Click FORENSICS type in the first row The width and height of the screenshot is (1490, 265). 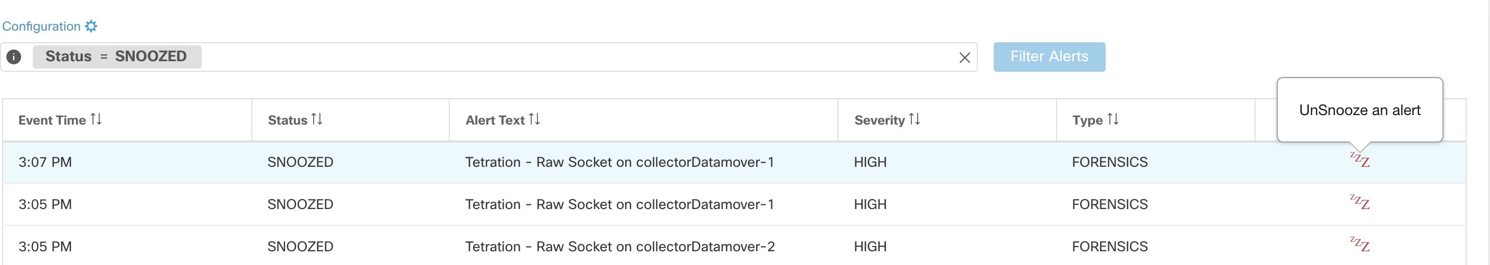(1109, 162)
